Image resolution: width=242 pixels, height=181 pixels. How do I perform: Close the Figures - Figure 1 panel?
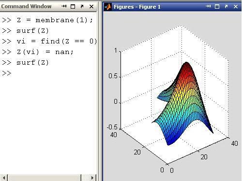236,6
